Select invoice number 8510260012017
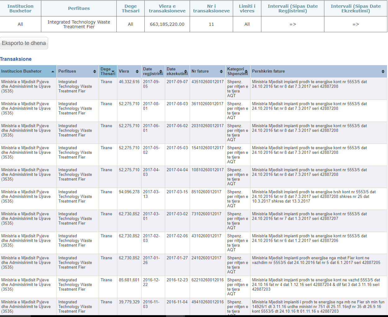 pyautogui.click(x=206, y=192)
